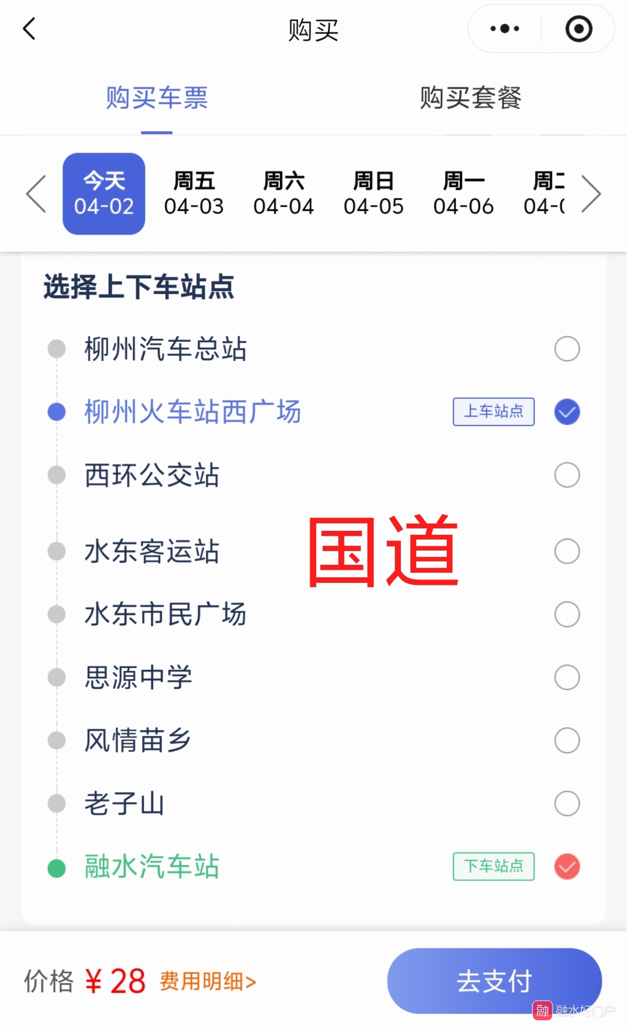This screenshot has width=627, height=1029.
Task: Pick the 周五 04-03 date
Action: 194,194
